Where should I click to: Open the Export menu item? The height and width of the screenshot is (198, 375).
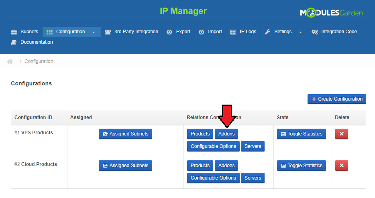point(178,32)
